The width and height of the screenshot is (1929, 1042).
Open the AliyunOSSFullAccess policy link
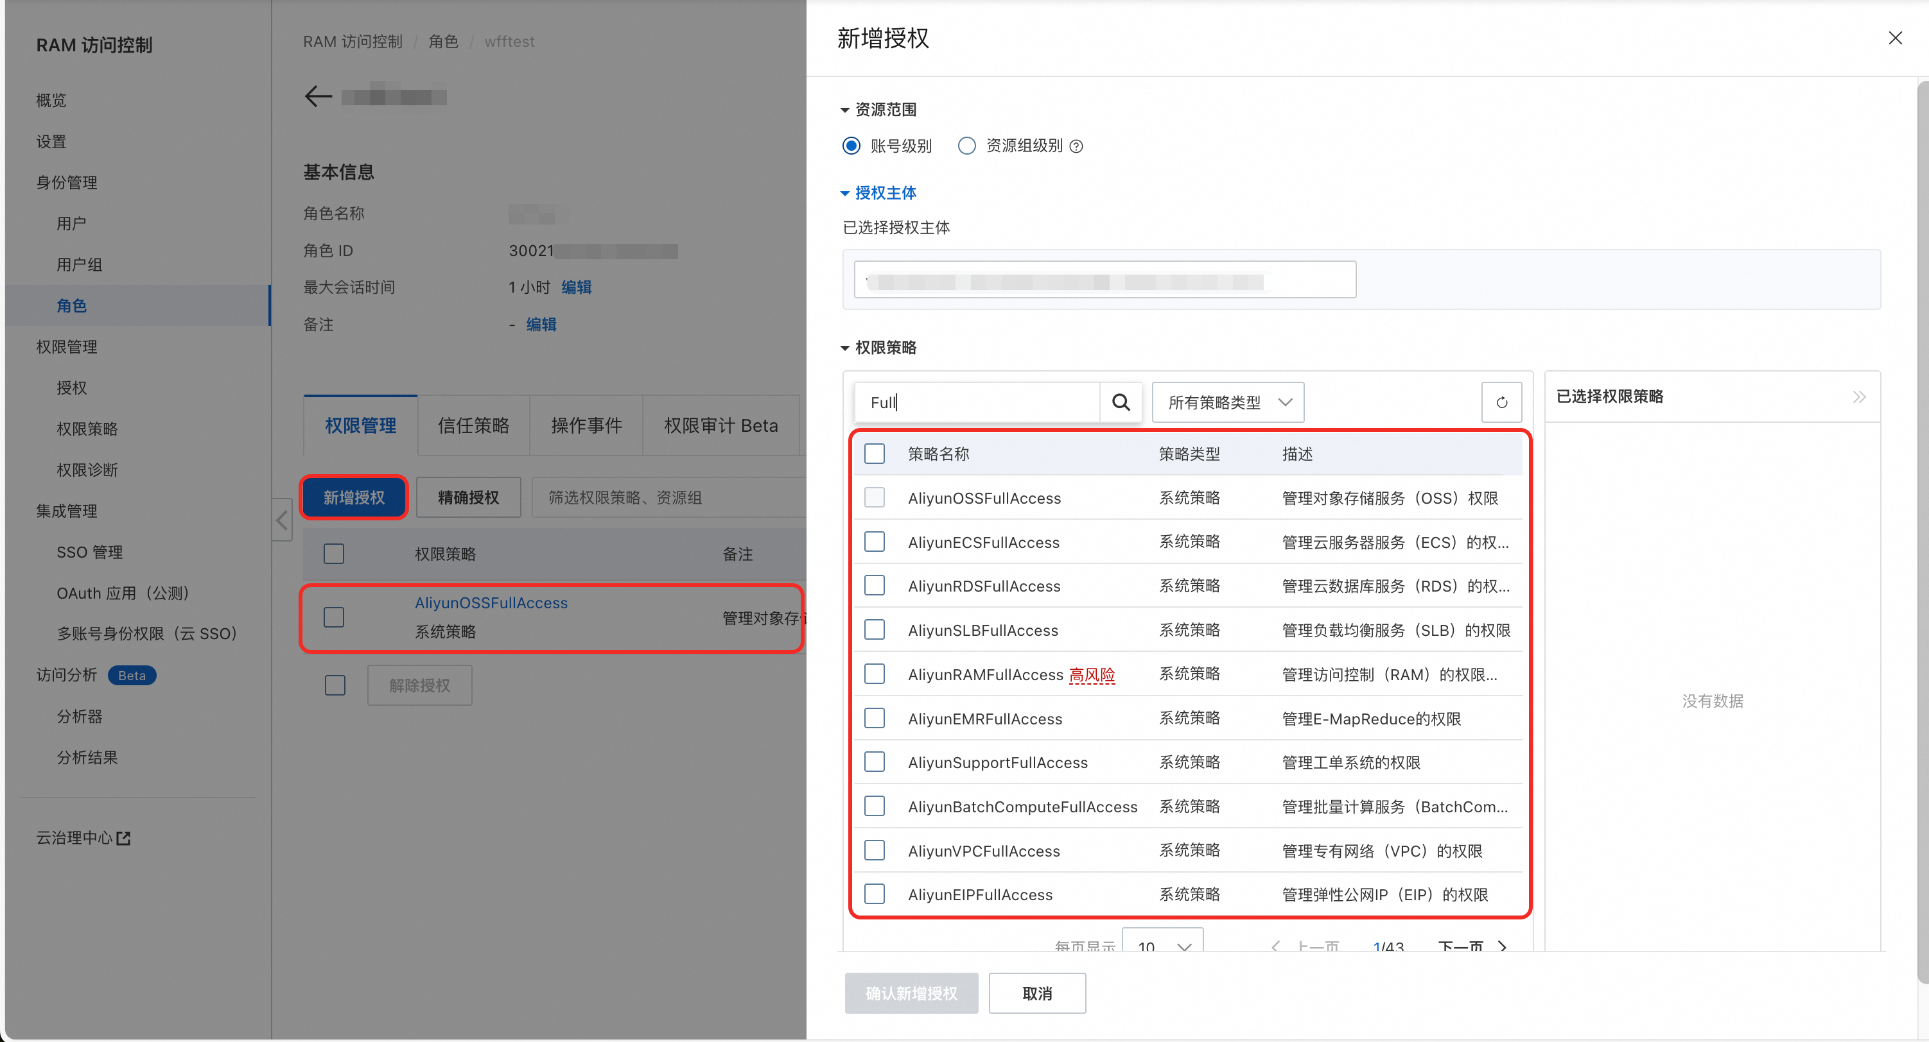[491, 603]
